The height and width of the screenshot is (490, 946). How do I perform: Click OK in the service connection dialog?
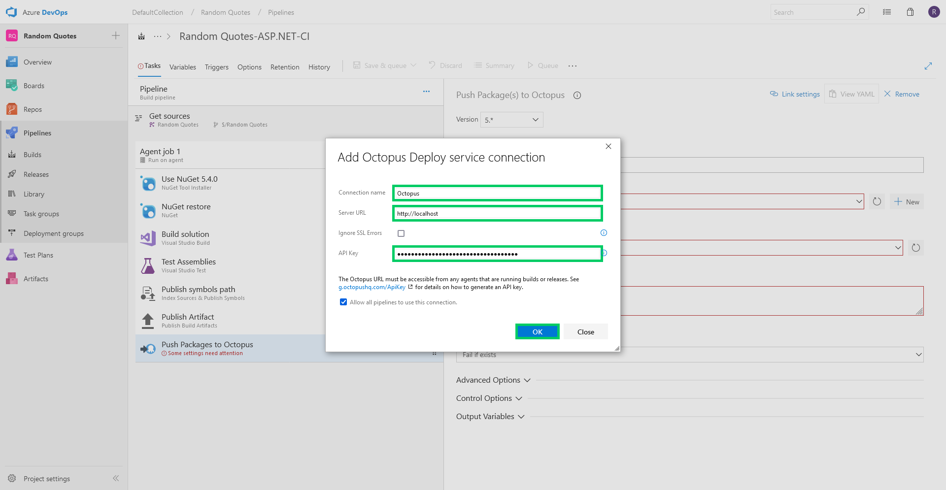point(537,331)
